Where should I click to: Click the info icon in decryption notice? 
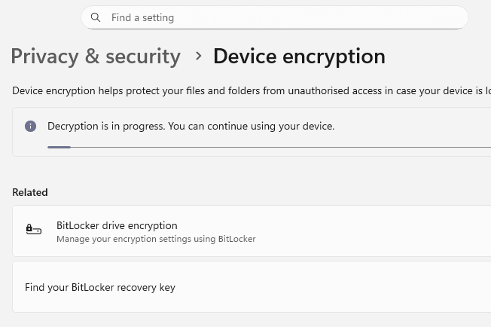click(x=31, y=127)
